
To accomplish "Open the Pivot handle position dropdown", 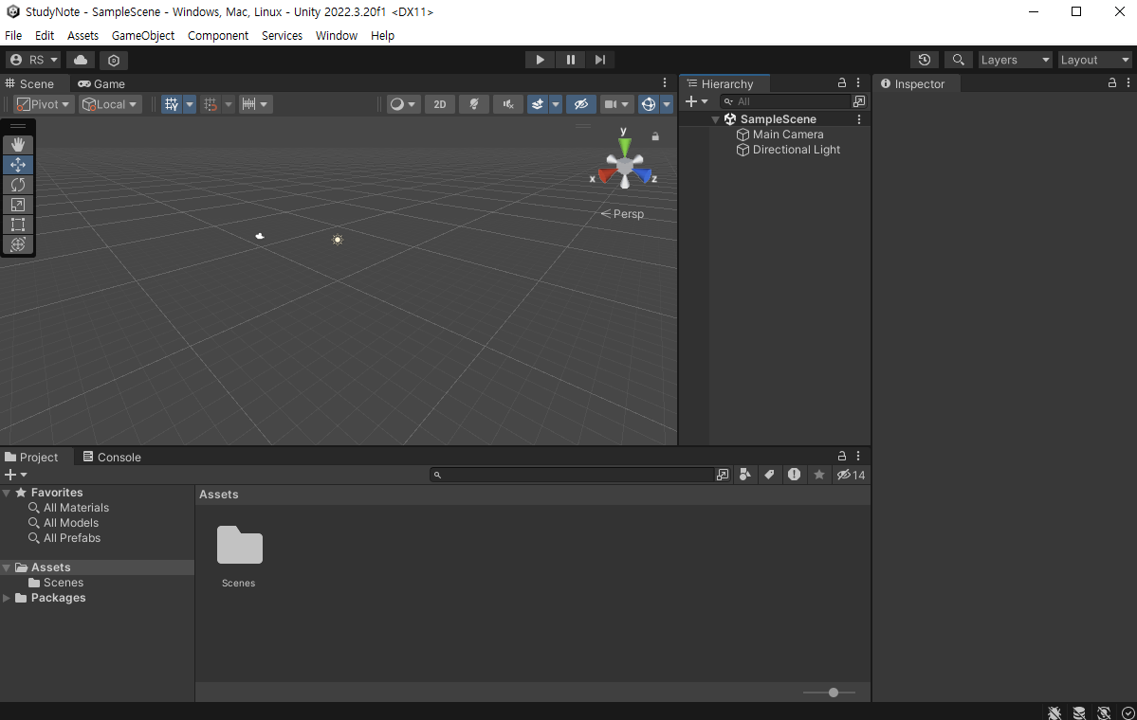I will 44,104.
